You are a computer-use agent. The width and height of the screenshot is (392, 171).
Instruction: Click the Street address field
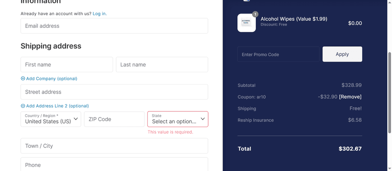[114, 92]
